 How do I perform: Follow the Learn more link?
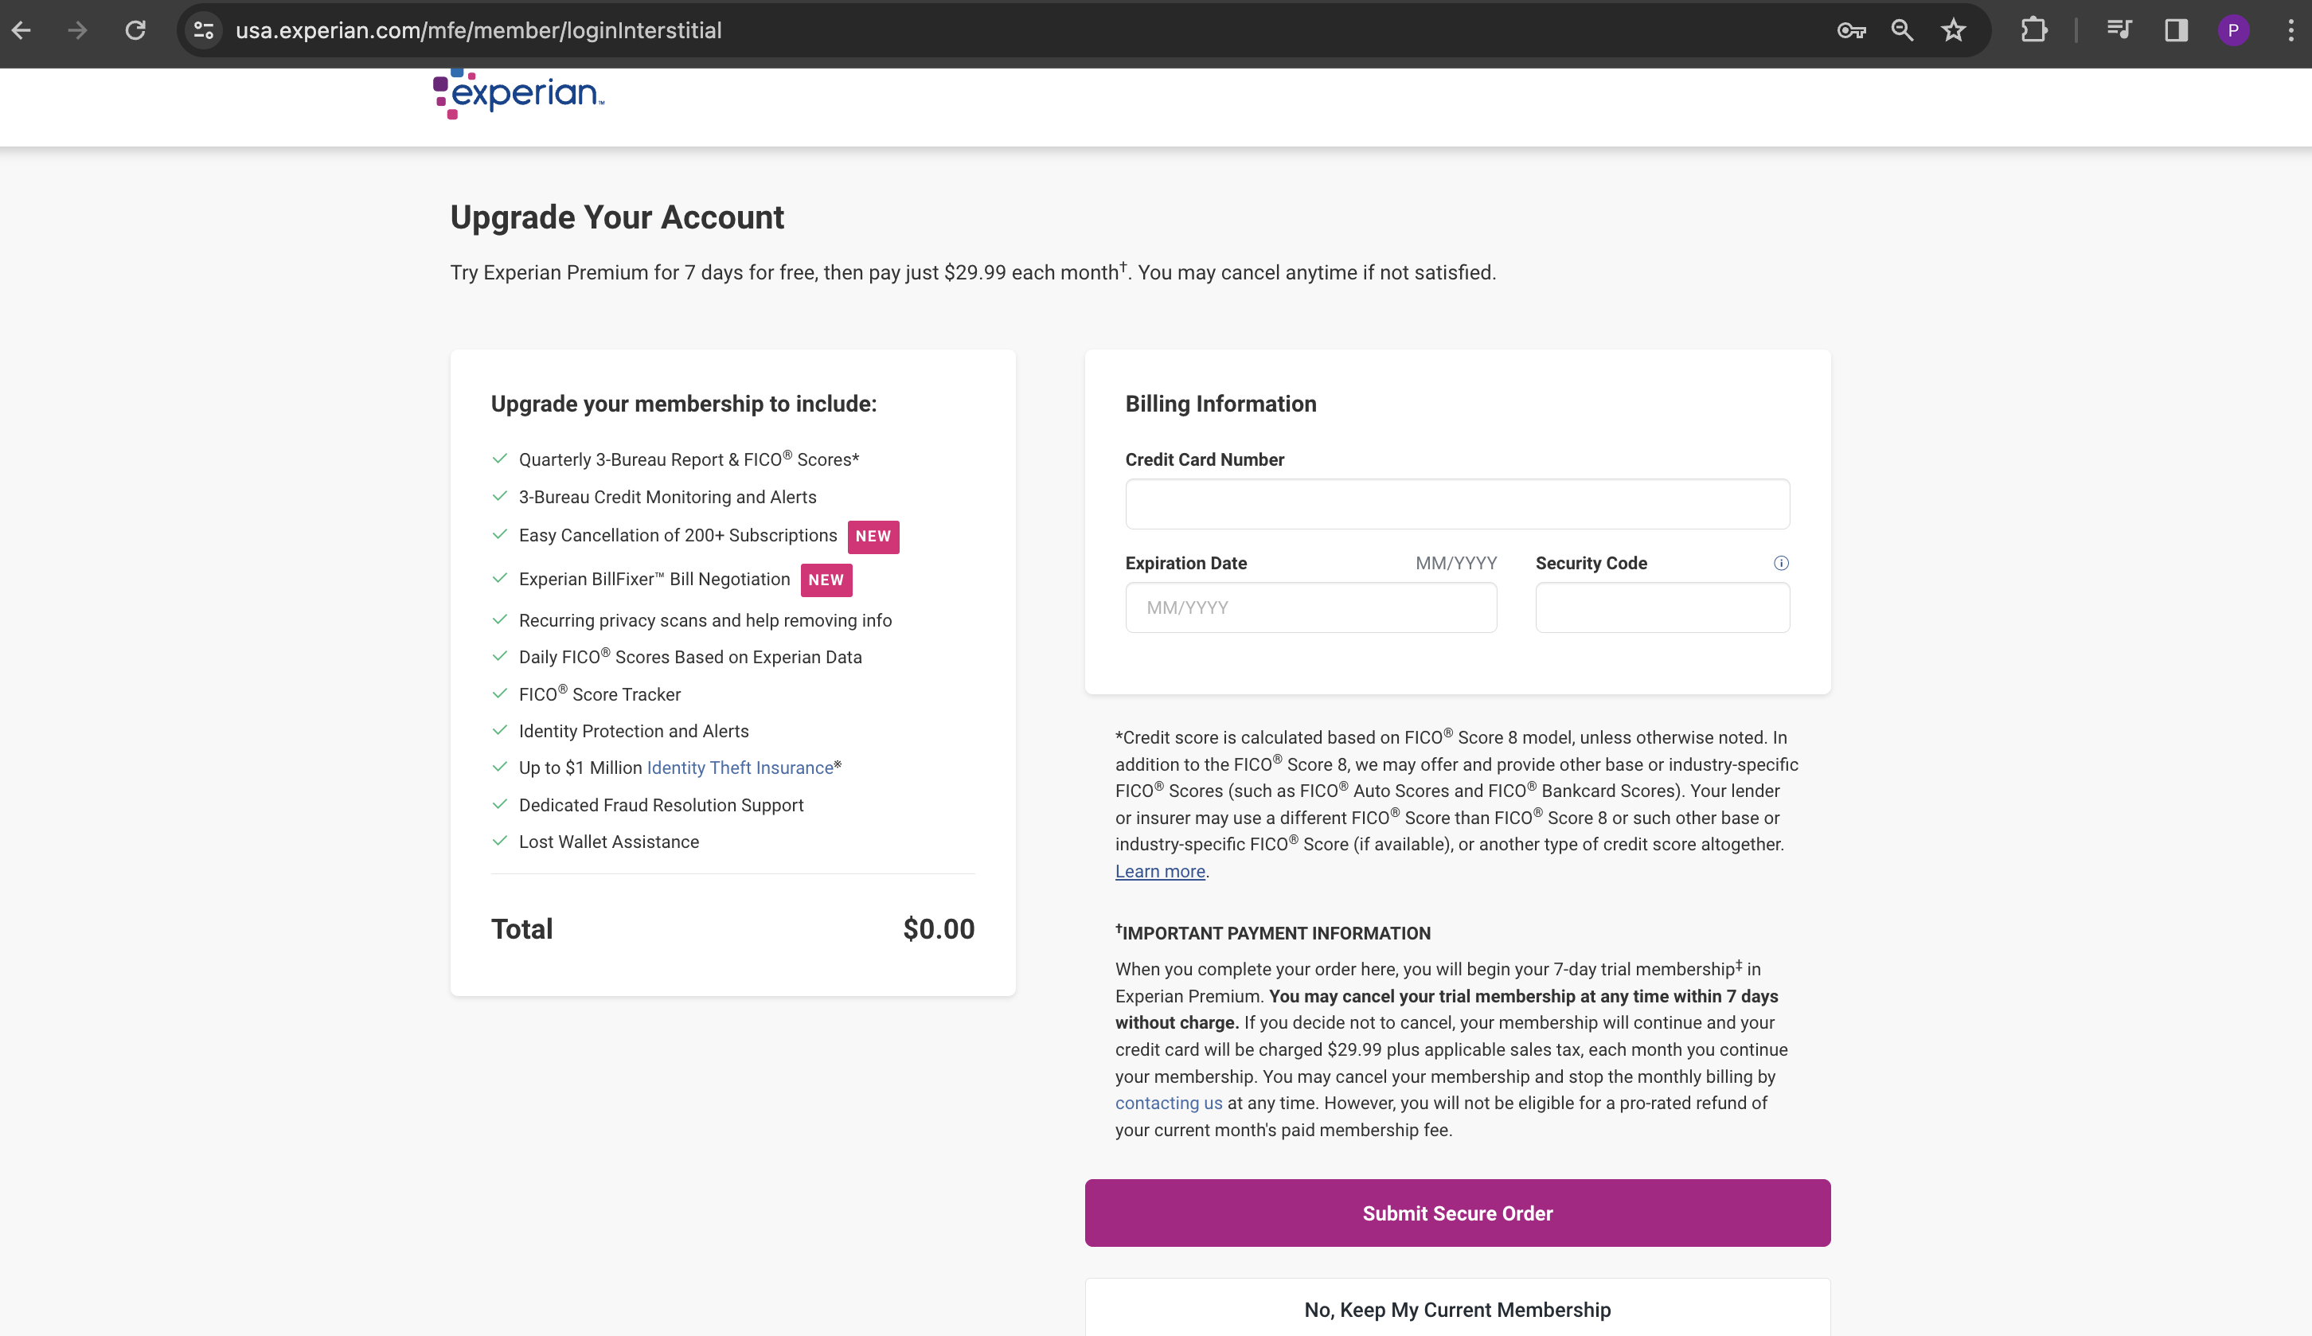(x=1160, y=872)
